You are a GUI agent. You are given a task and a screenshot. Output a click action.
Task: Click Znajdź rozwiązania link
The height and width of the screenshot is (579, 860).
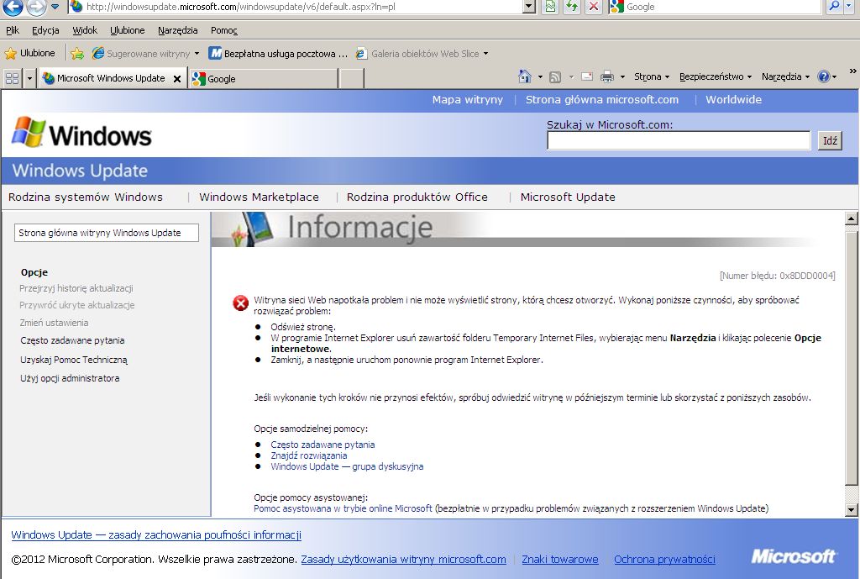tap(309, 455)
